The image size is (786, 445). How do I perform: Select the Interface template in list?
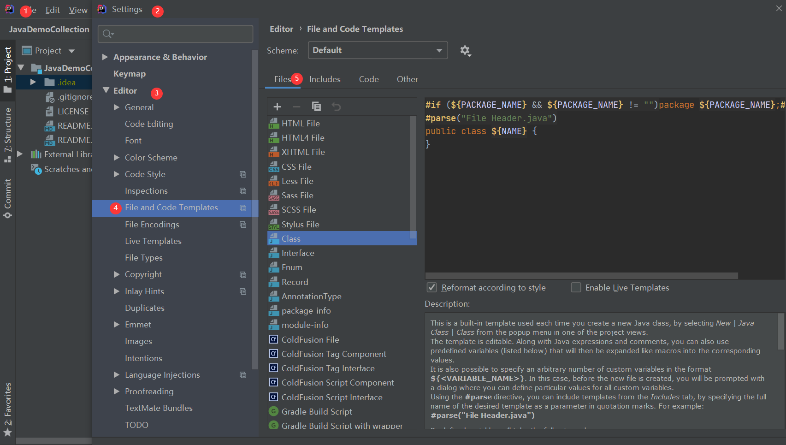[298, 253]
